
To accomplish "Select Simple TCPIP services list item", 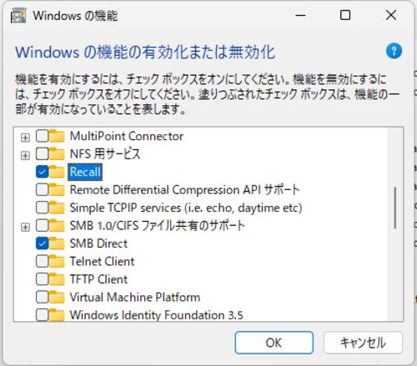I will tap(186, 208).
